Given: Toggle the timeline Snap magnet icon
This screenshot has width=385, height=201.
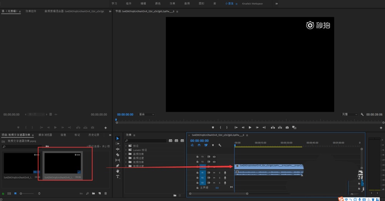Looking at the screenshot, I should [x=199, y=145].
